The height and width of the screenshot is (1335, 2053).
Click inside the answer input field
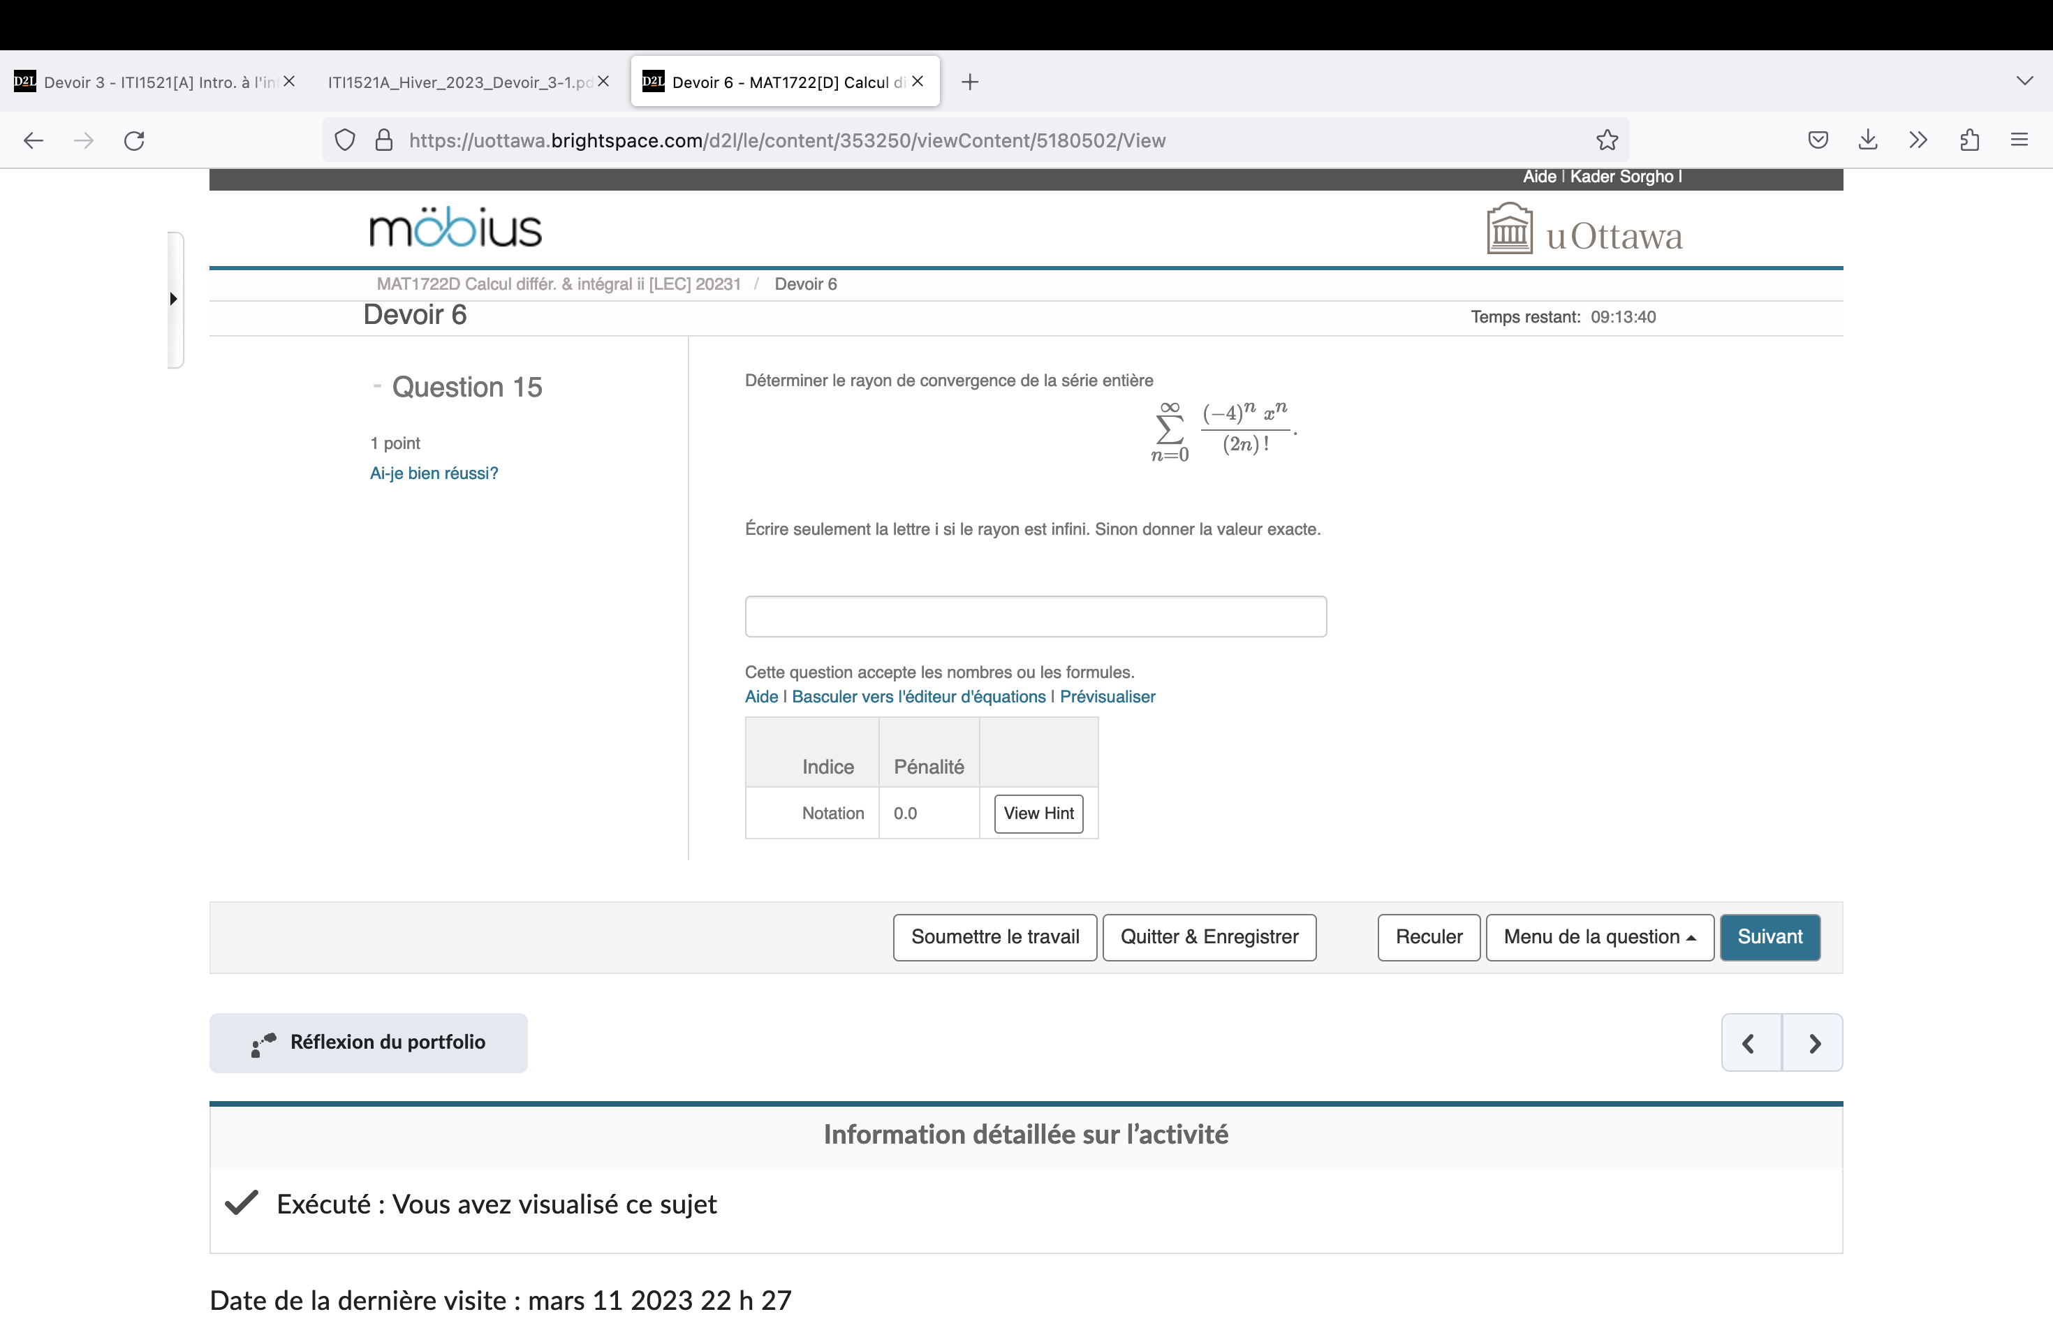(x=1034, y=616)
